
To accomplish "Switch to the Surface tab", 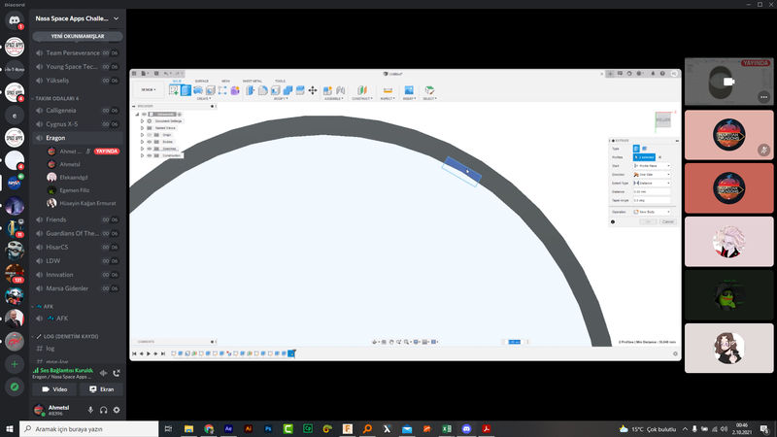I will 202,81.
